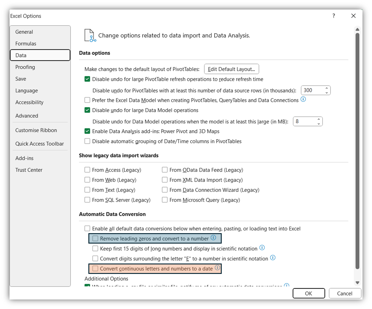Enable converting continuous letters and numbers to a date
372x309 pixels.
pos(96,268)
